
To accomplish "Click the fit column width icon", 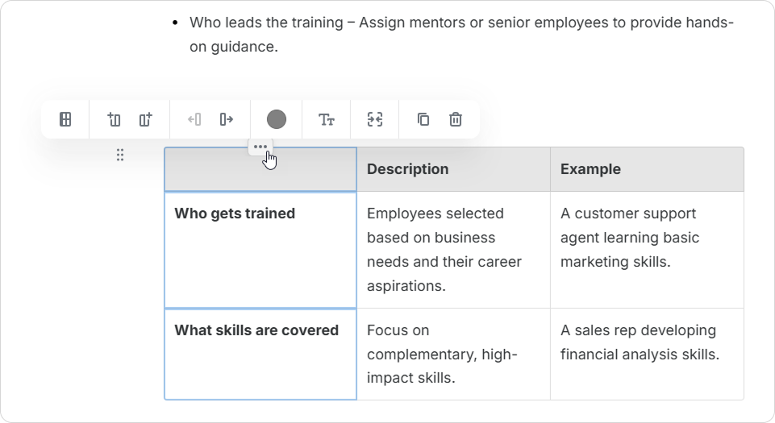I will coord(375,120).
